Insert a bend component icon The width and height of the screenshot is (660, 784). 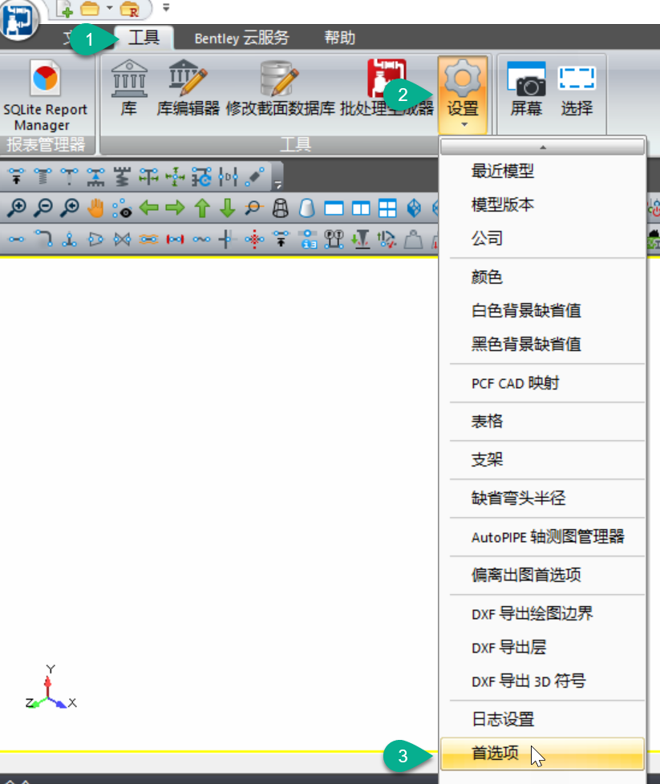tap(43, 239)
